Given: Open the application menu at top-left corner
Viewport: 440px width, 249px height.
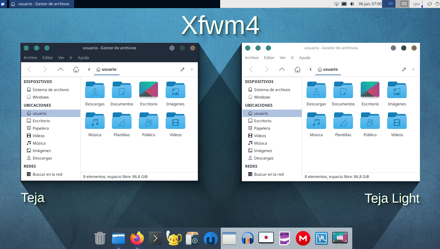Looking at the screenshot, I should pos(4,4).
